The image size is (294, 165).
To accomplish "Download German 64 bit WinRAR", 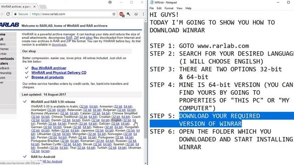I will (57, 127).
